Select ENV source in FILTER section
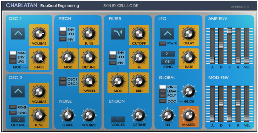The height and width of the screenshot is (133, 258). coord(113,53)
